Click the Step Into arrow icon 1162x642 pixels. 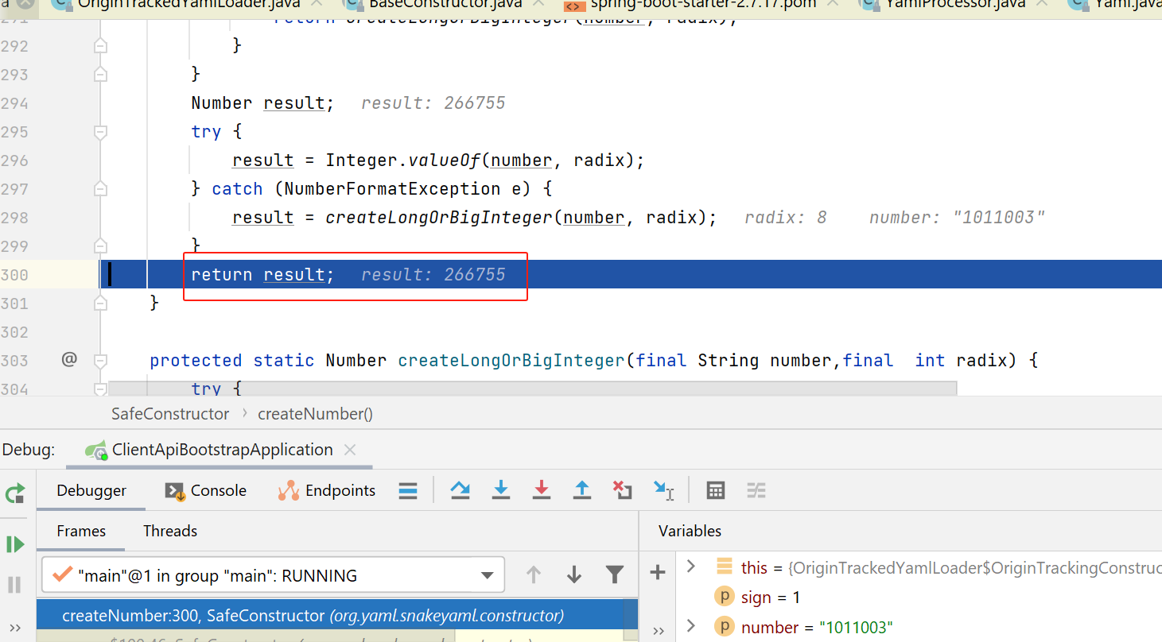[500, 490]
